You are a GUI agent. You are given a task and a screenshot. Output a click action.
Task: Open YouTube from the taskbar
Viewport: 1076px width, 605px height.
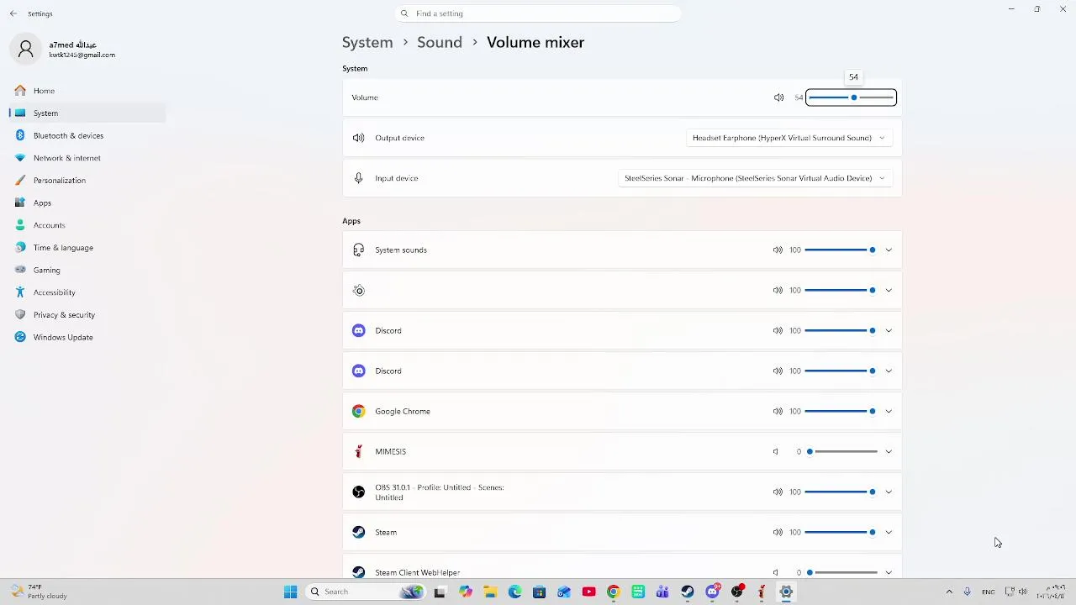tap(588, 592)
